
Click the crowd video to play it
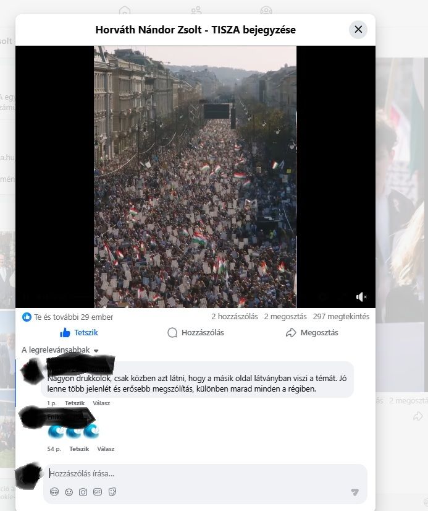pos(195,177)
